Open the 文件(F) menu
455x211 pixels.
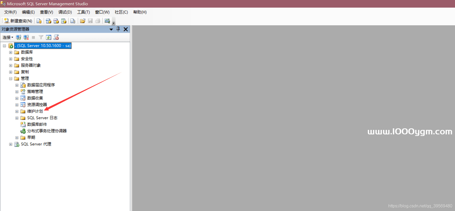(10, 12)
